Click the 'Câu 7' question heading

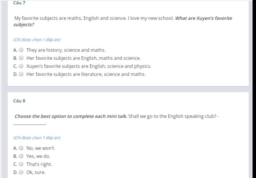(19, 3)
